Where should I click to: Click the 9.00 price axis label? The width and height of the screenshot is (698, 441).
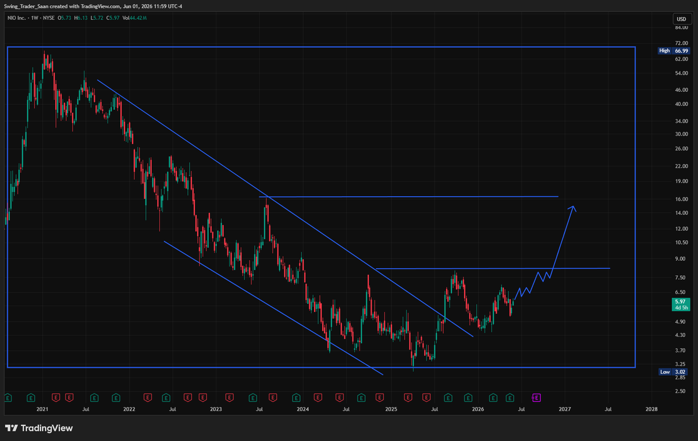[680, 258]
